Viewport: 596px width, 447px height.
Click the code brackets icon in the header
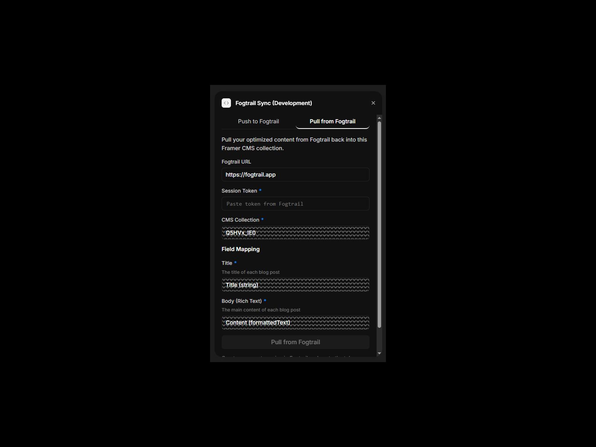point(226,103)
